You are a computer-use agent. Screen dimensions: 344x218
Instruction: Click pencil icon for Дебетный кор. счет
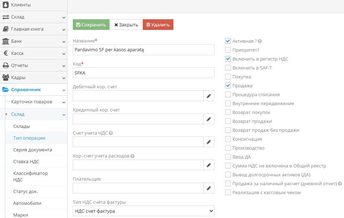point(209,96)
